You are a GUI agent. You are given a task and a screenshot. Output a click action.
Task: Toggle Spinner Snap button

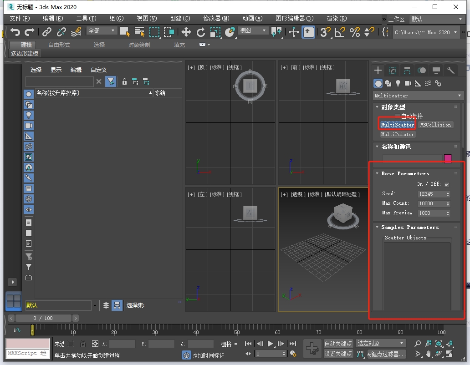tap(369, 32)
